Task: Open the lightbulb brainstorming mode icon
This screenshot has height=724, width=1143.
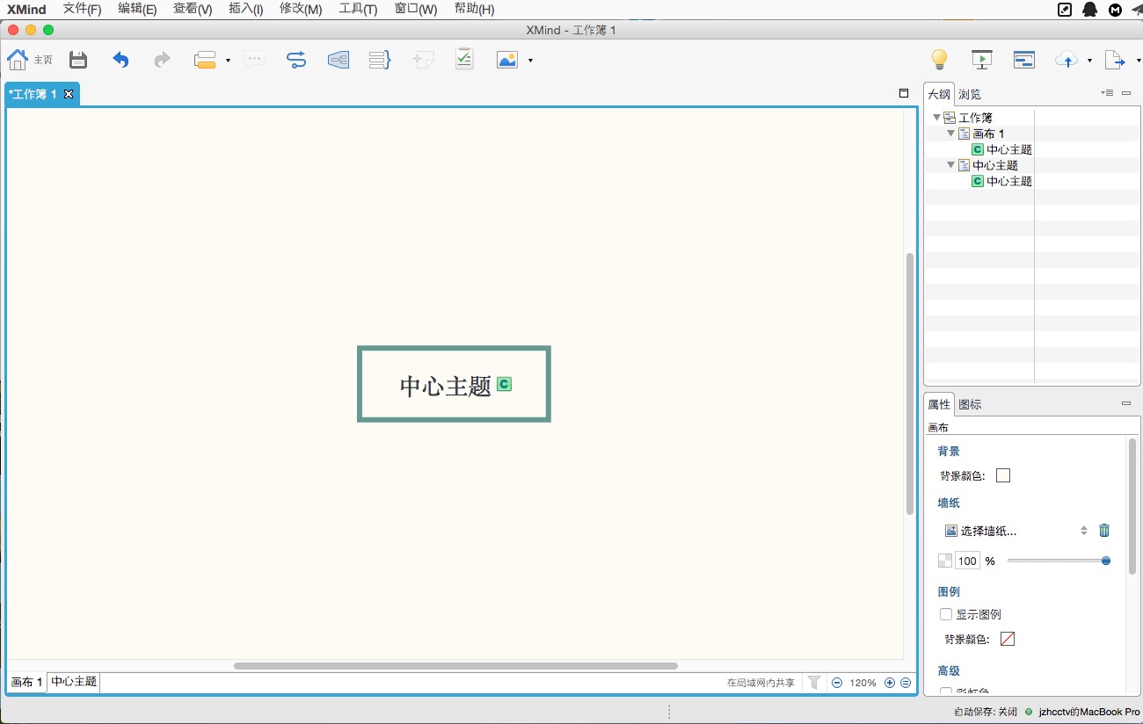Action: pos(939,60)
